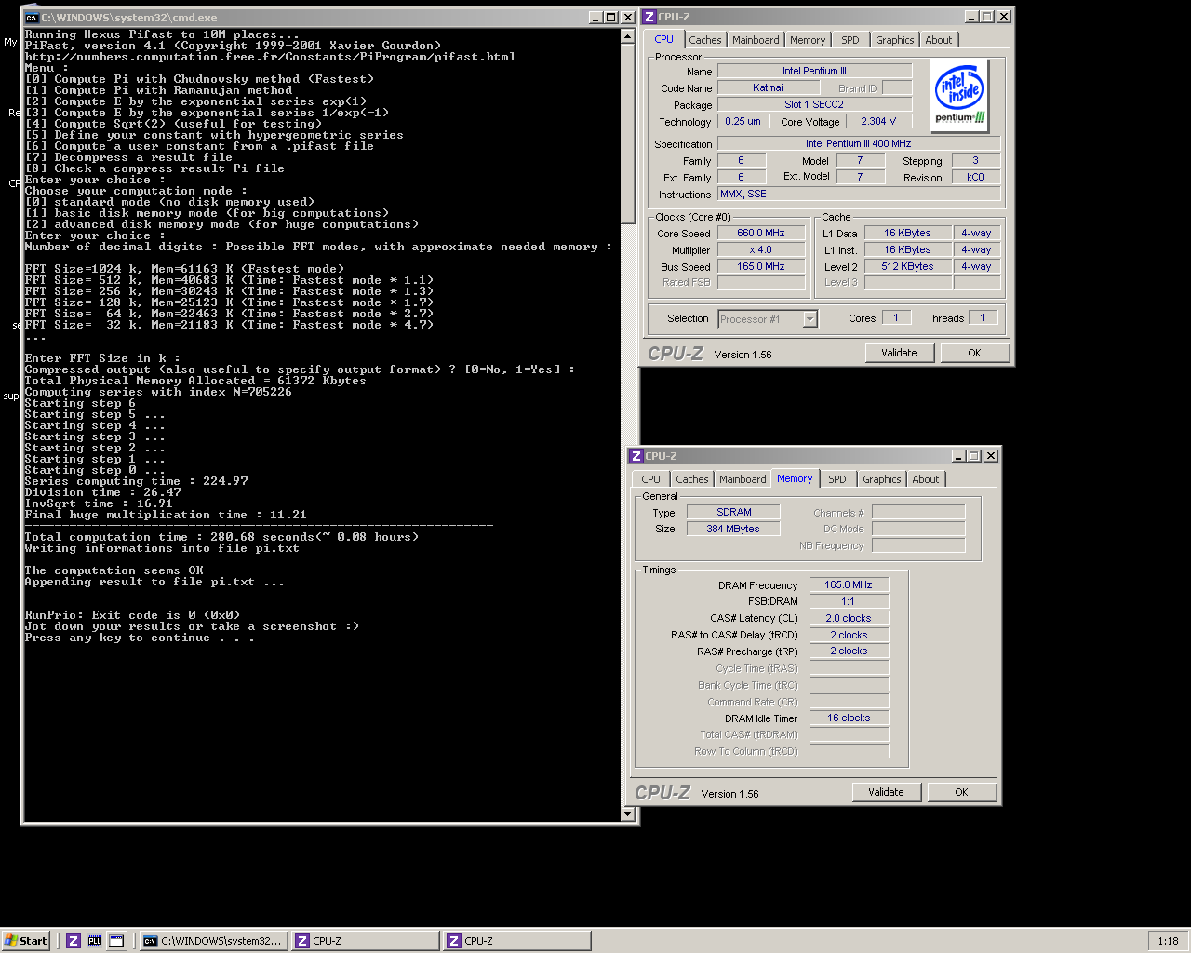Open Caches tab in top CPU-Z window
The image size is (1191, 953).
point(704,40)
